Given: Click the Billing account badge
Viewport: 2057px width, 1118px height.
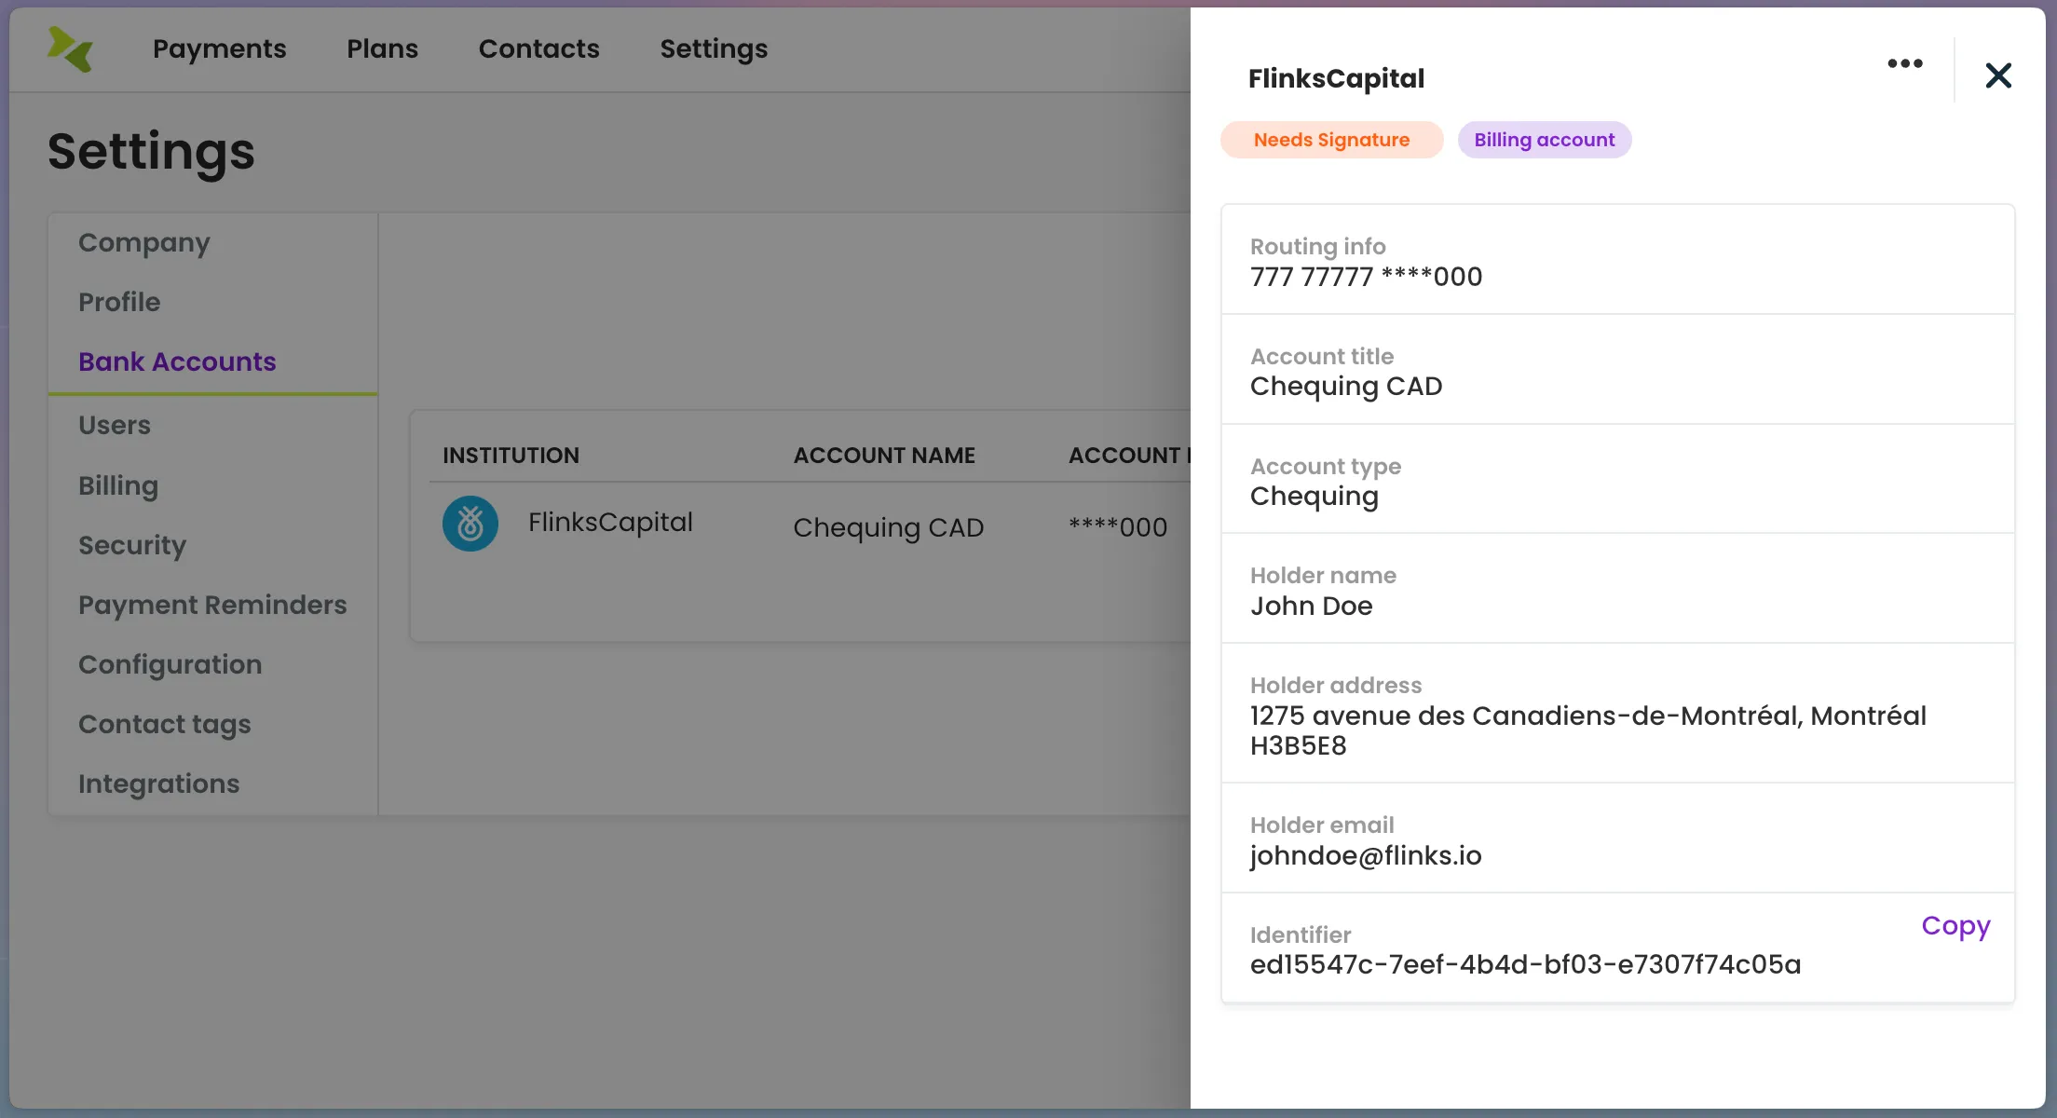Looking at the screenshot, I should (1545, 140).
